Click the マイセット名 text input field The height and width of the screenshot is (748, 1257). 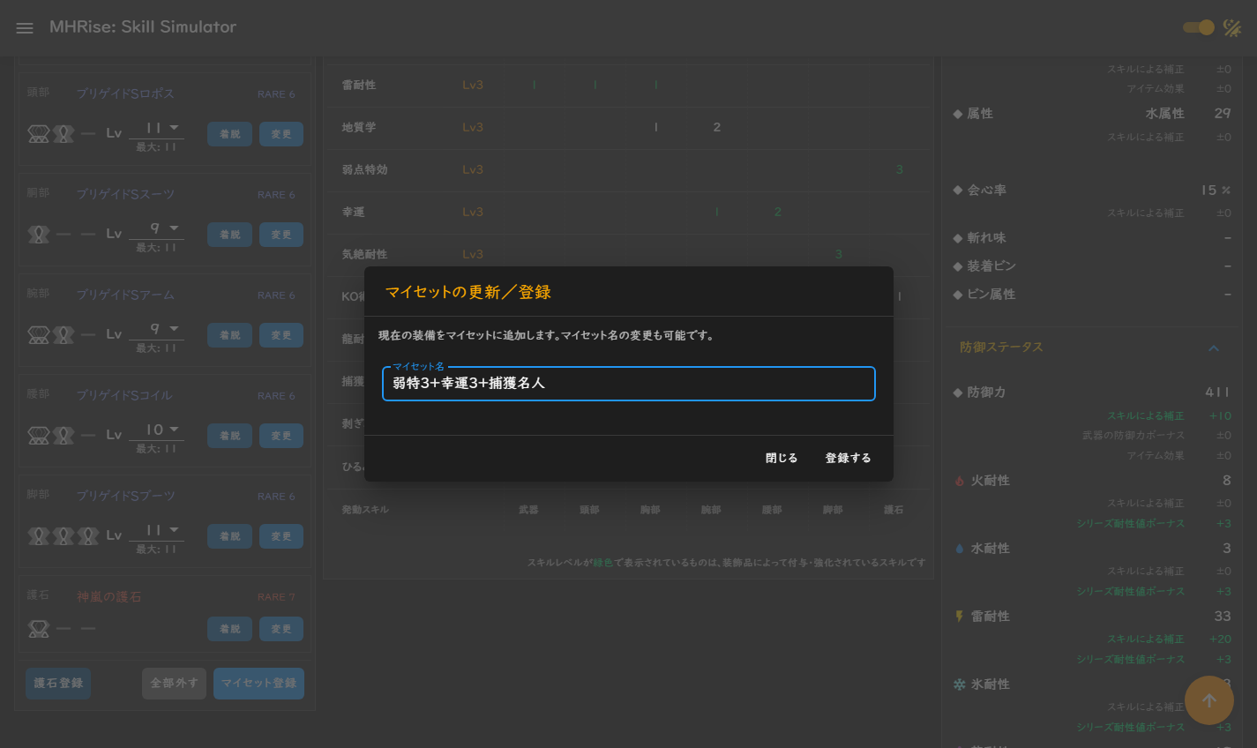click(628, 384)
